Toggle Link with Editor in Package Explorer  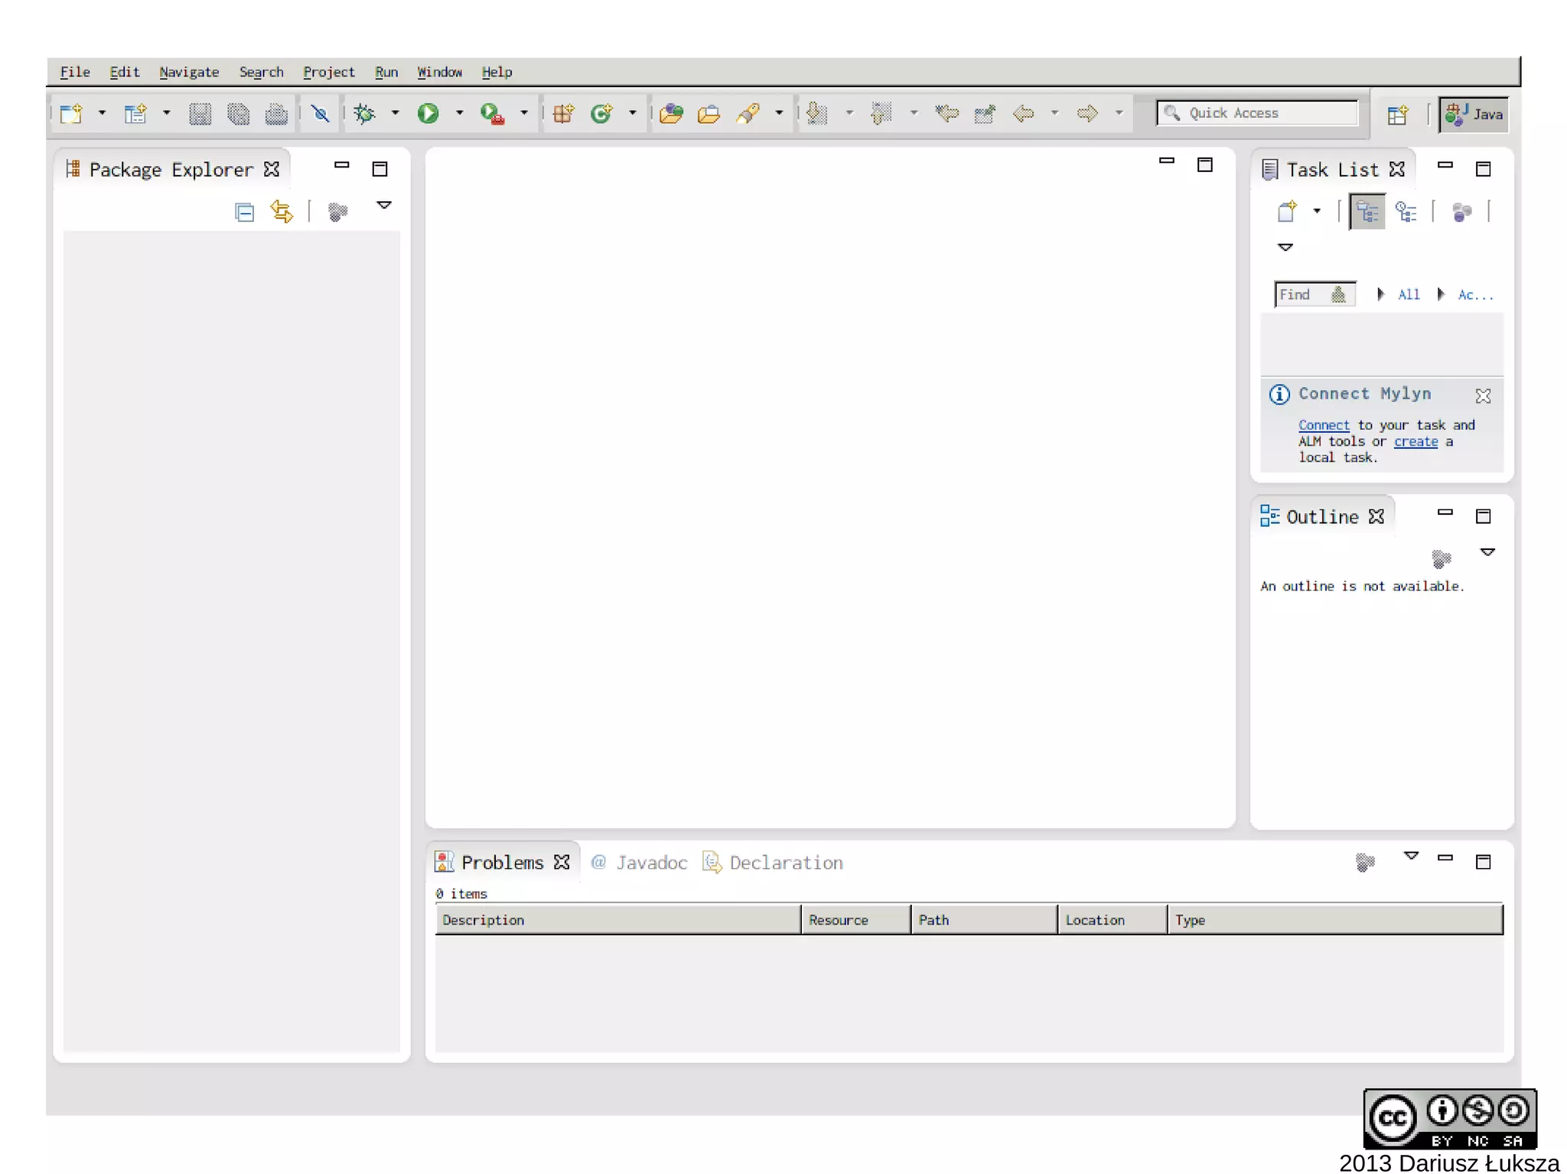pos(282,211)
